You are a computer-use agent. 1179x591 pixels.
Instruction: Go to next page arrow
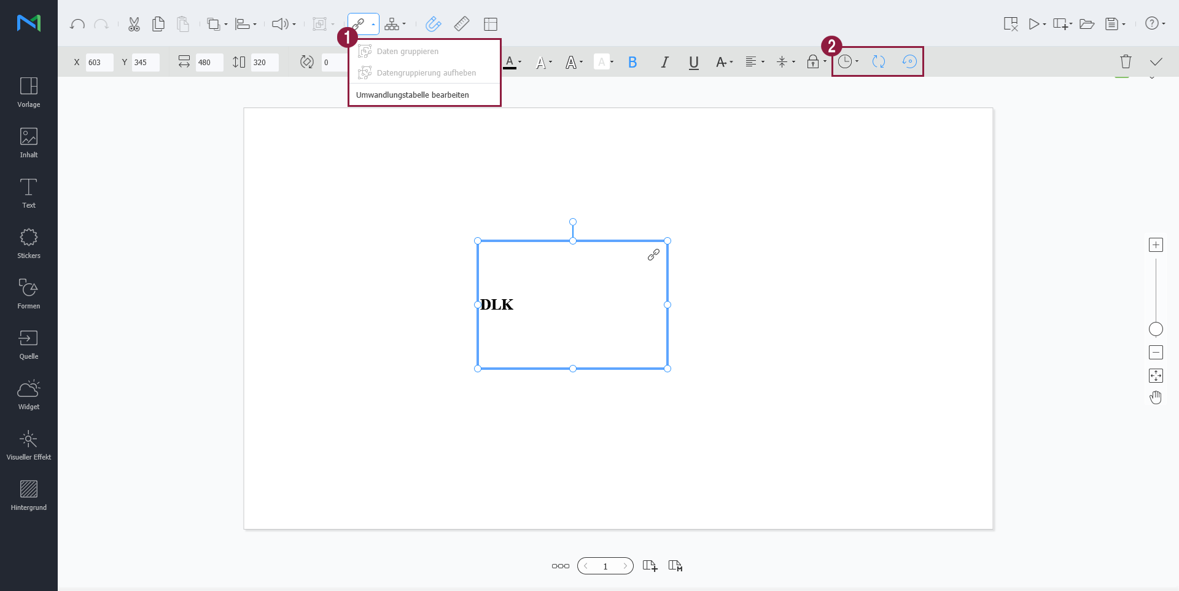pyautogui.click(x=625, y=566)
